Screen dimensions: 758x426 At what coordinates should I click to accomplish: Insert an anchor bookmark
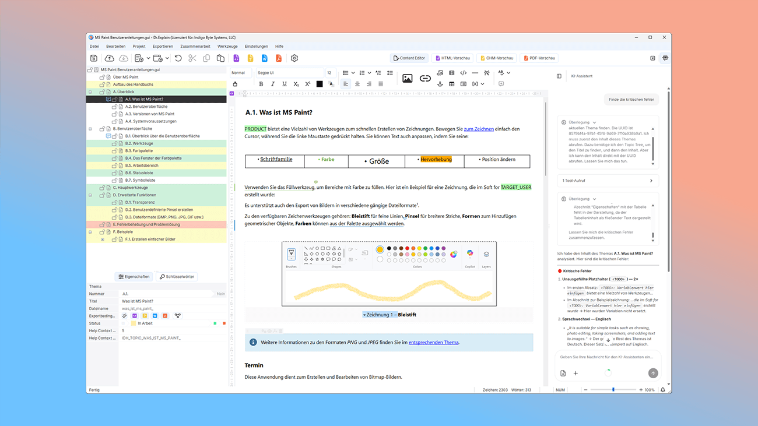pyautogui.click(x=440, y=84)
